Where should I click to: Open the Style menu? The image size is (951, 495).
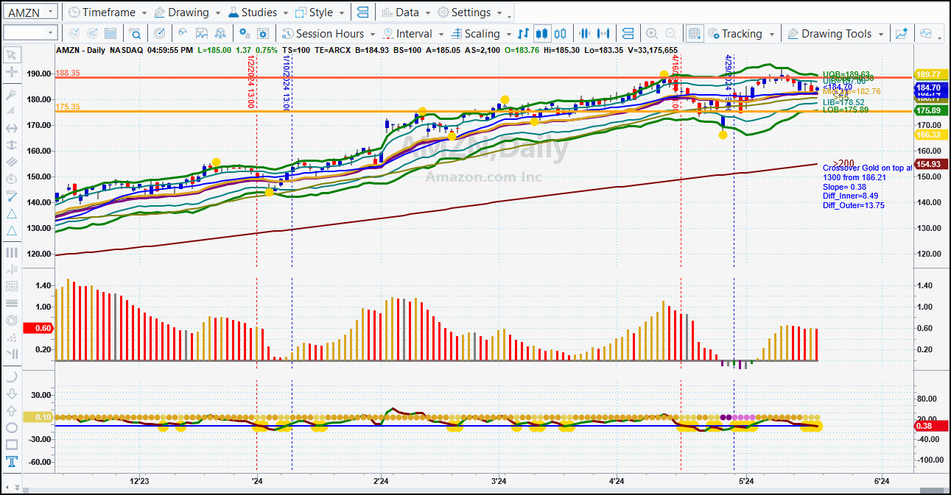click(x=320, y=12)
